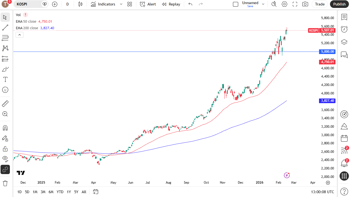The image size is (350, 197).
Task: Activate the zoom in tool
Action: pyautogui.click(x=5, y=114)
